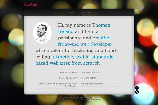Open the LinkedIn profile icon

(137, 88)
